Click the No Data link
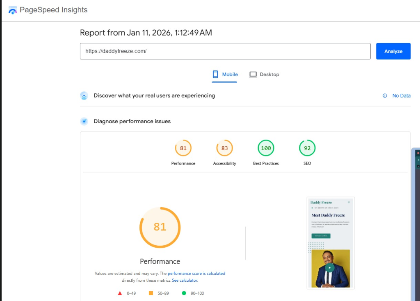420x301 pixels. click(401, 95)
